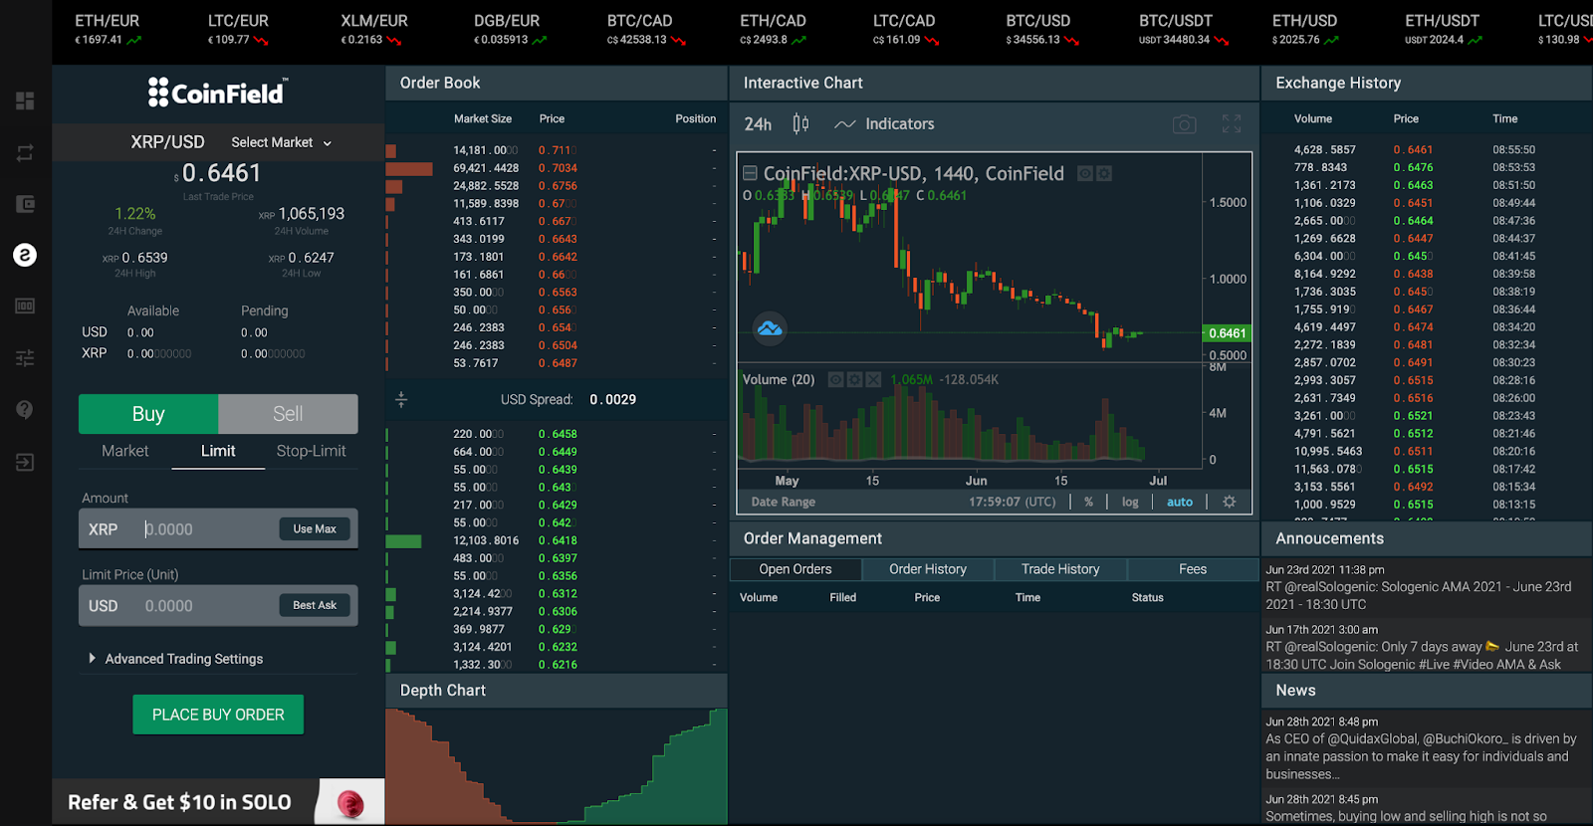Switch to the Fees tab
Screen dimensions: 1593x826
pos(1193,569)
